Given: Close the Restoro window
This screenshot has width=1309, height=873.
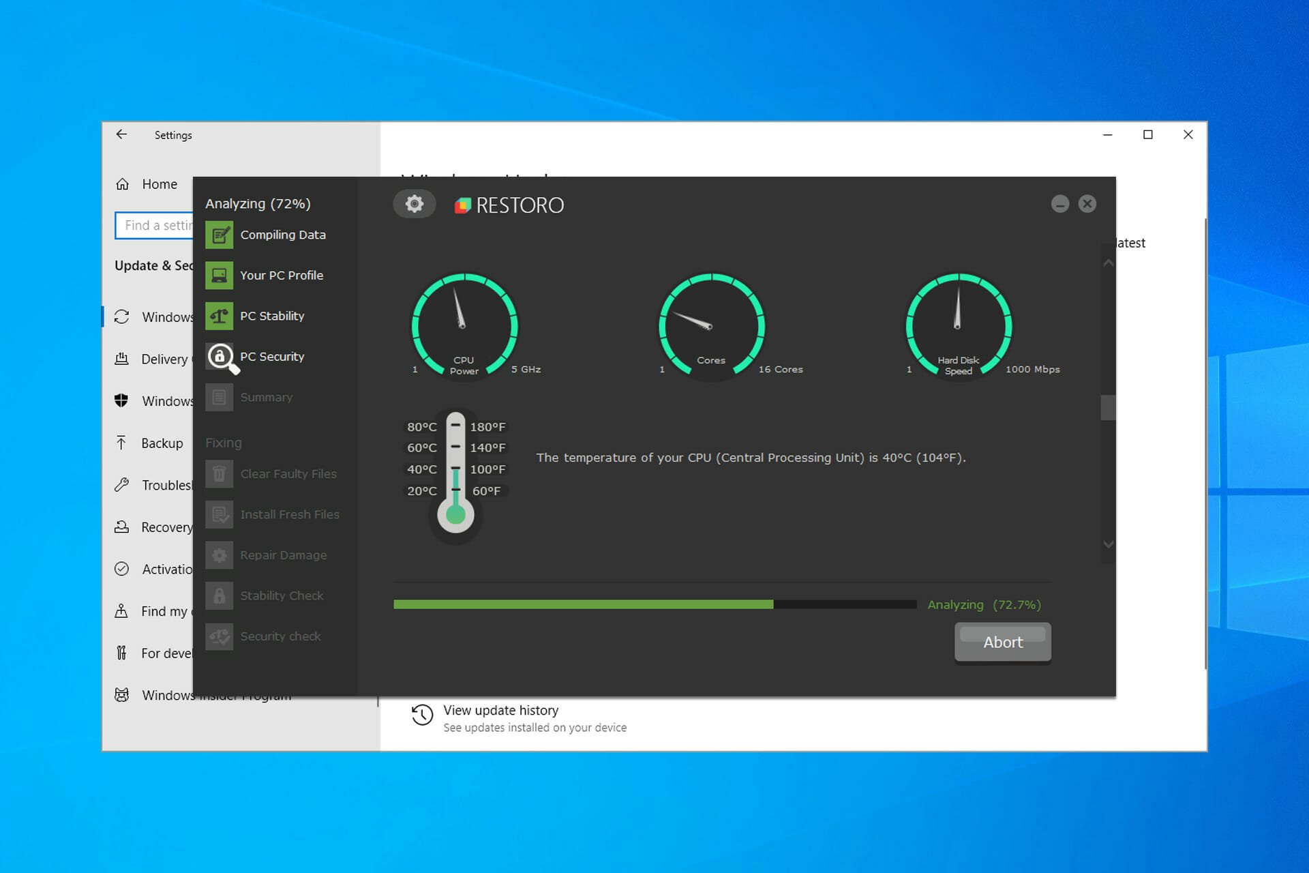Looking at the screenshot, I should click(1087, 204).
